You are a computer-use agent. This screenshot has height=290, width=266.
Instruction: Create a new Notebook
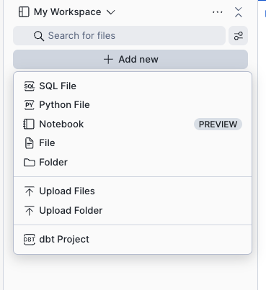pos(133,124)
